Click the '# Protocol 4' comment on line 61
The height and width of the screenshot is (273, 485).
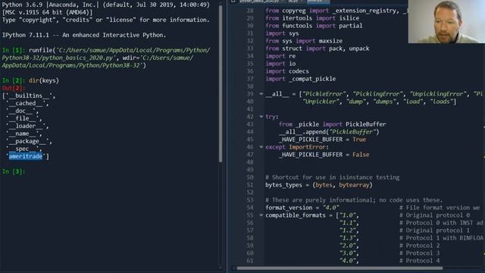pos(419,261)
